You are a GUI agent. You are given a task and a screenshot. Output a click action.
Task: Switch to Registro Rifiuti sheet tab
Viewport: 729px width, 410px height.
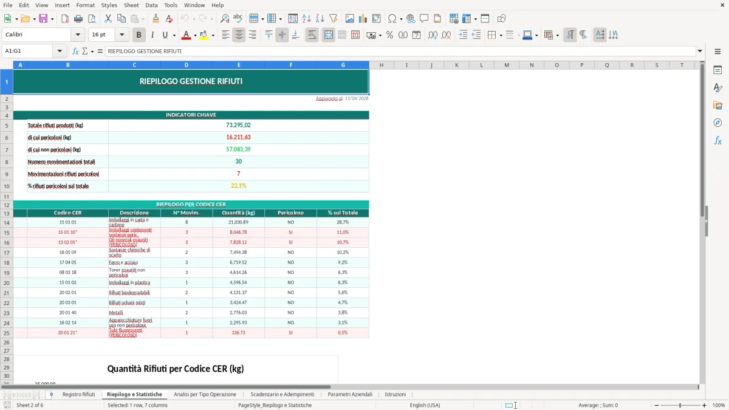click(79, 394)
